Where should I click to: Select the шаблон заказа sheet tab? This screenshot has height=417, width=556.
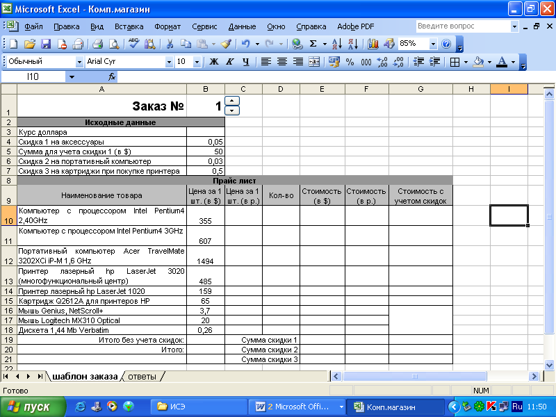click(x=85, y=377)
